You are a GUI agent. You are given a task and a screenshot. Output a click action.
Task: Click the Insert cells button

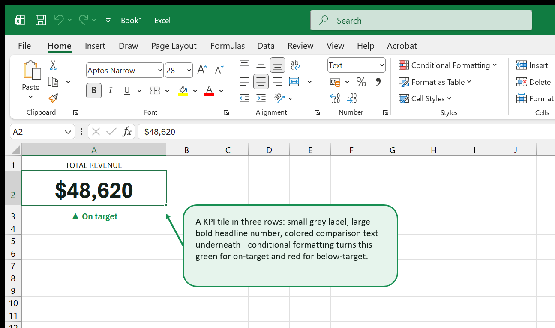(x=532, y=65)
